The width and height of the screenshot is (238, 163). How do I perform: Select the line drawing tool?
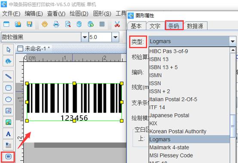[8, 76]
